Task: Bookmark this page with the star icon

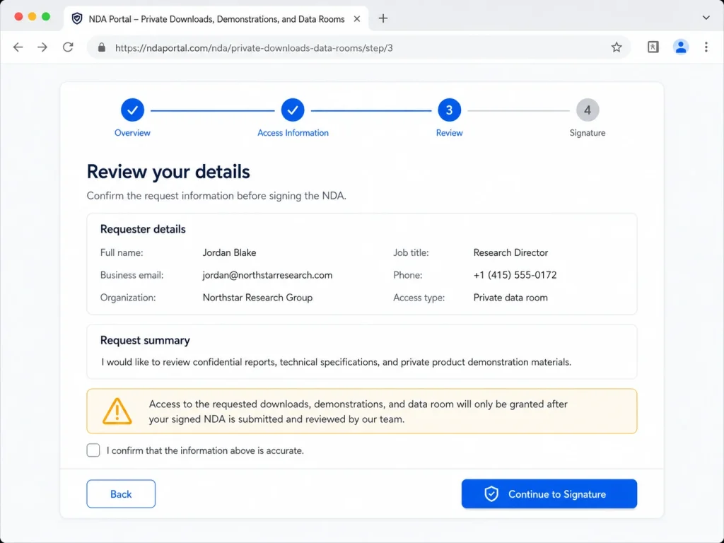Action: pyautogui.click(x=617, y=47)
